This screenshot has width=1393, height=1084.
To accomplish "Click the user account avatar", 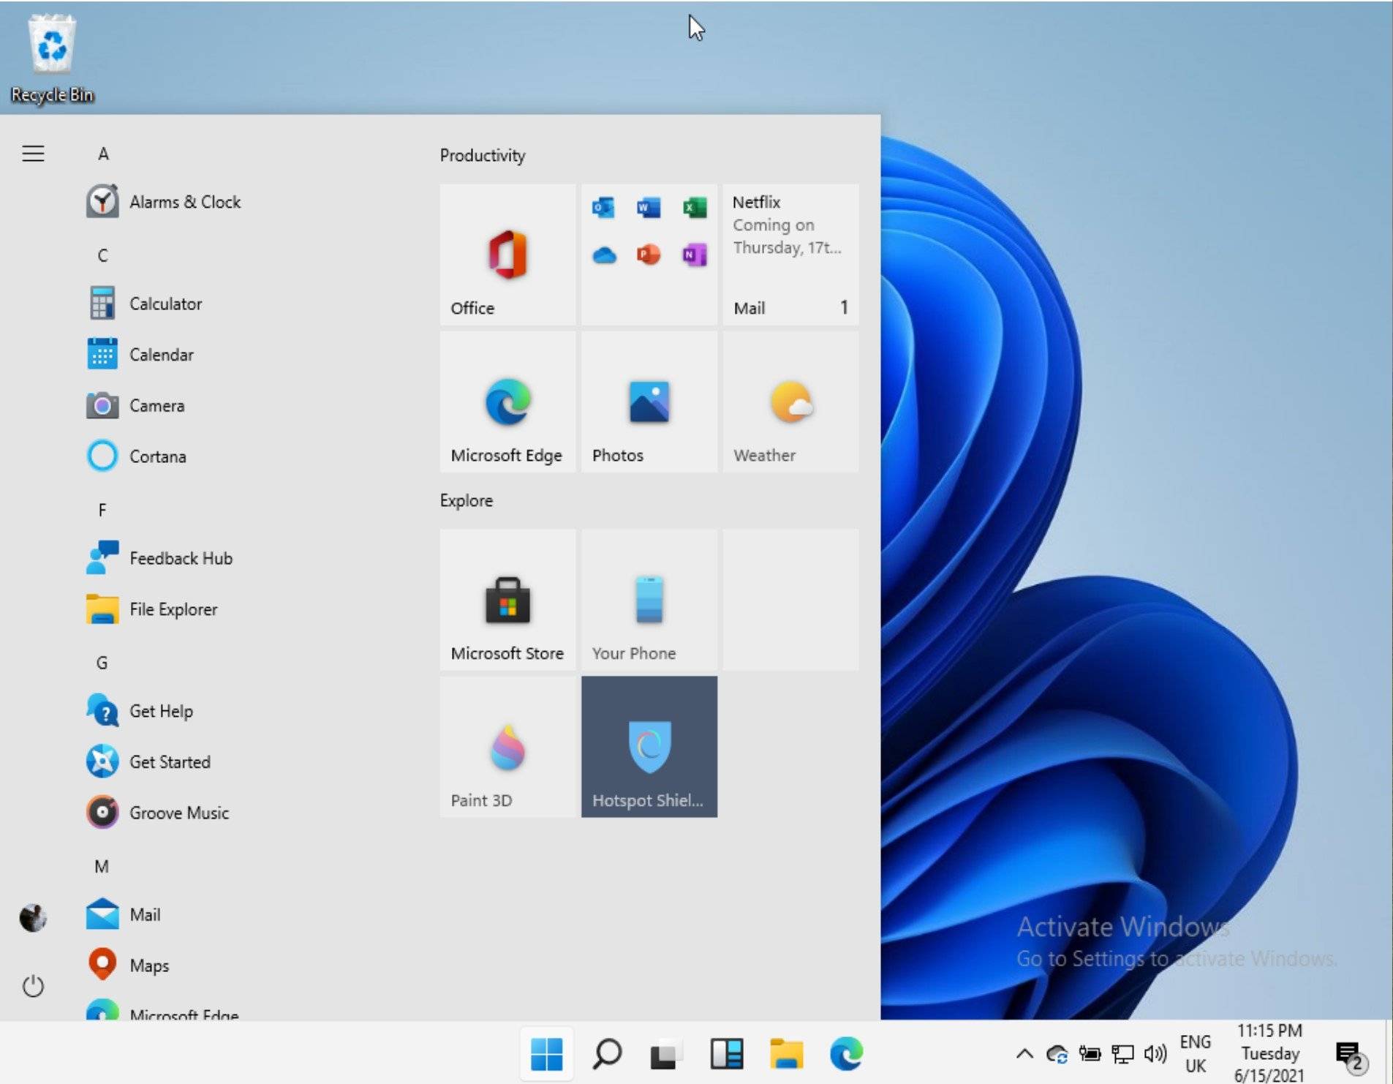I will [x=33, y=918].
